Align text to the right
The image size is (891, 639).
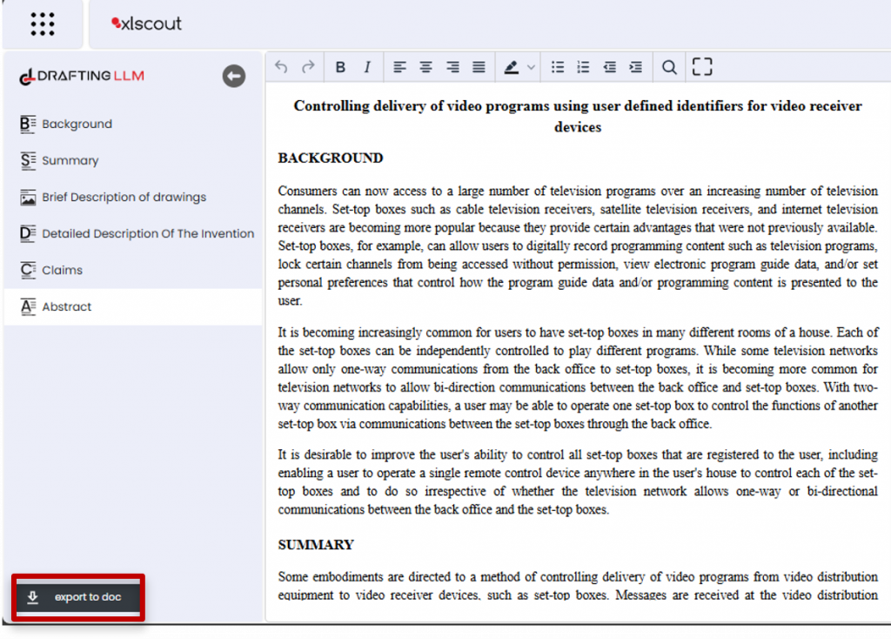[x=452, y=67]
